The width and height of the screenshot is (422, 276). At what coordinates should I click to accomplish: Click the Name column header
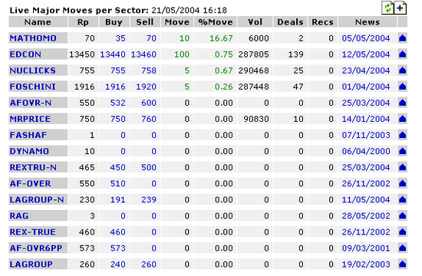(38, 22)
